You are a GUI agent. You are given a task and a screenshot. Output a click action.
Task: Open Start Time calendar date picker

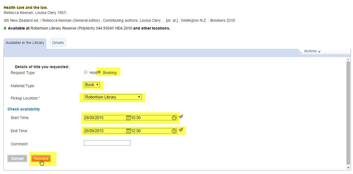click(x=128, y=118)
